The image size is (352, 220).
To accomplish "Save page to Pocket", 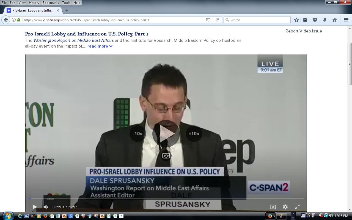I will pos(315,20).
